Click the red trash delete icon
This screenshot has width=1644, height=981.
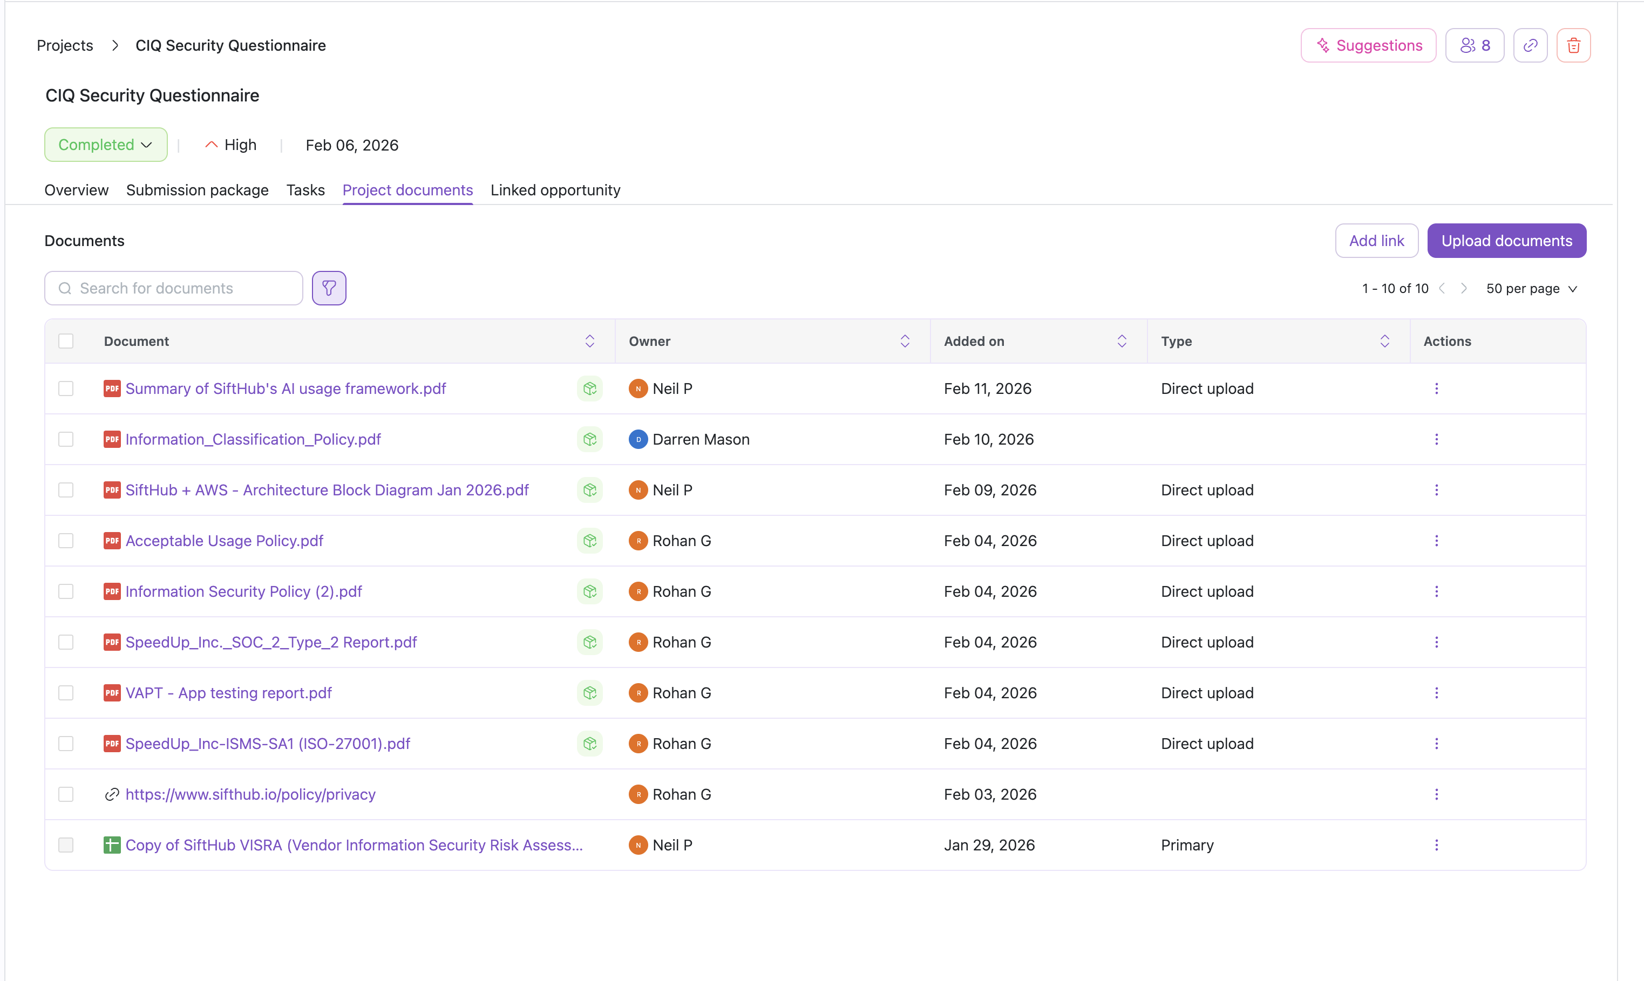1573,46
